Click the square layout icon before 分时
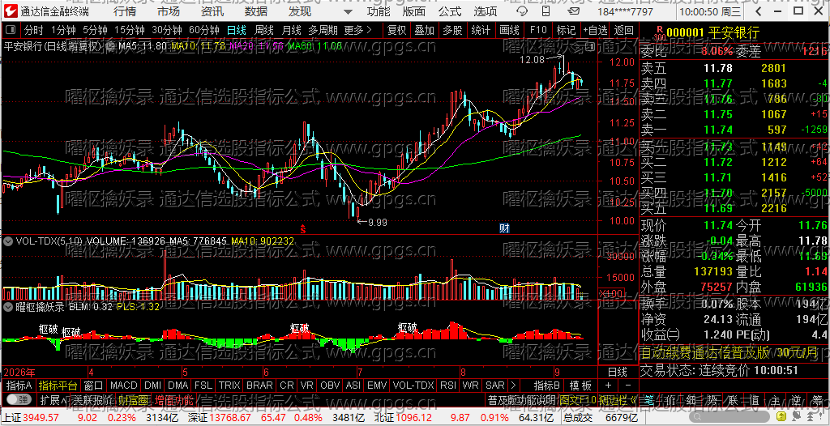 (11, 30)
